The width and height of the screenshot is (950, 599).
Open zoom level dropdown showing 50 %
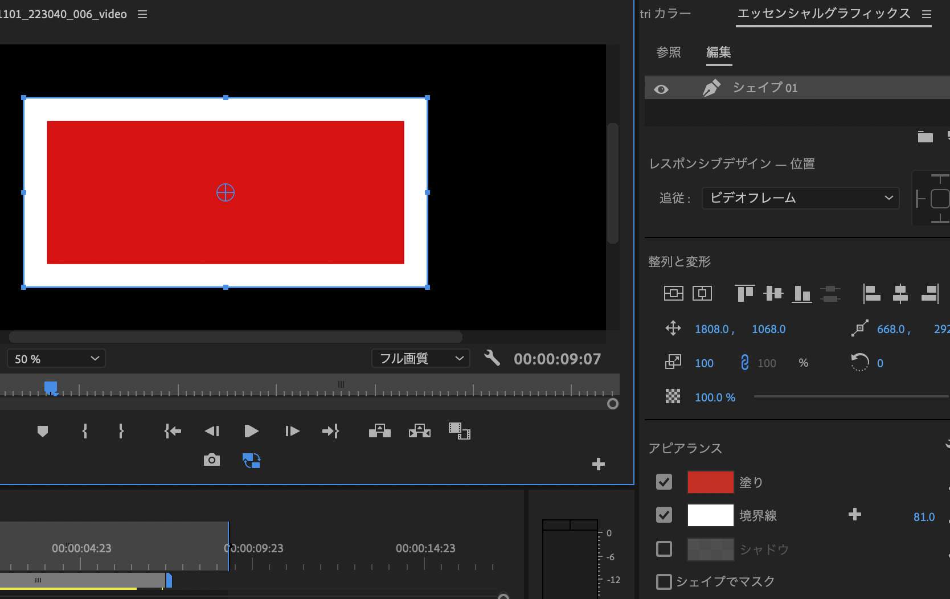(56, 359)
